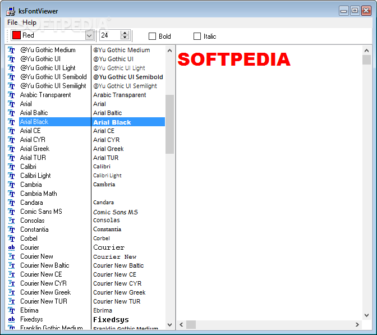
Task: Click the icon next to @Yu Gothic UI Semibold
Action: (x=11, y=77)
